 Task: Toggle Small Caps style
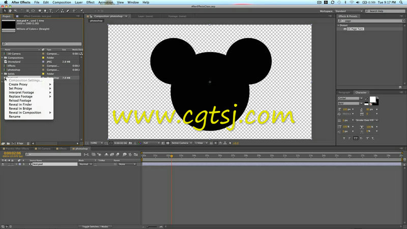361,138
